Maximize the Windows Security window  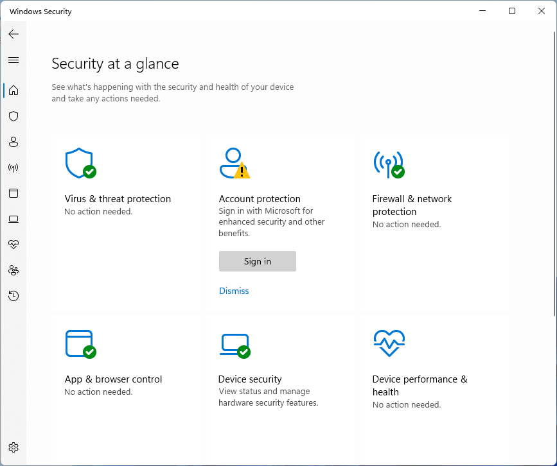click(x=512, y=11)
